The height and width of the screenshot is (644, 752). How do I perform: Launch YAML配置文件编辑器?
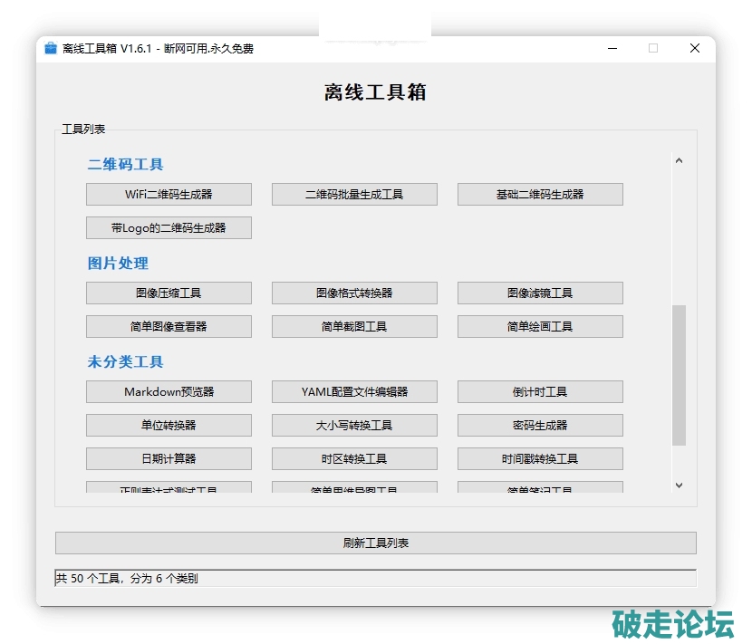pyautogui.click(x=354, y=392)
